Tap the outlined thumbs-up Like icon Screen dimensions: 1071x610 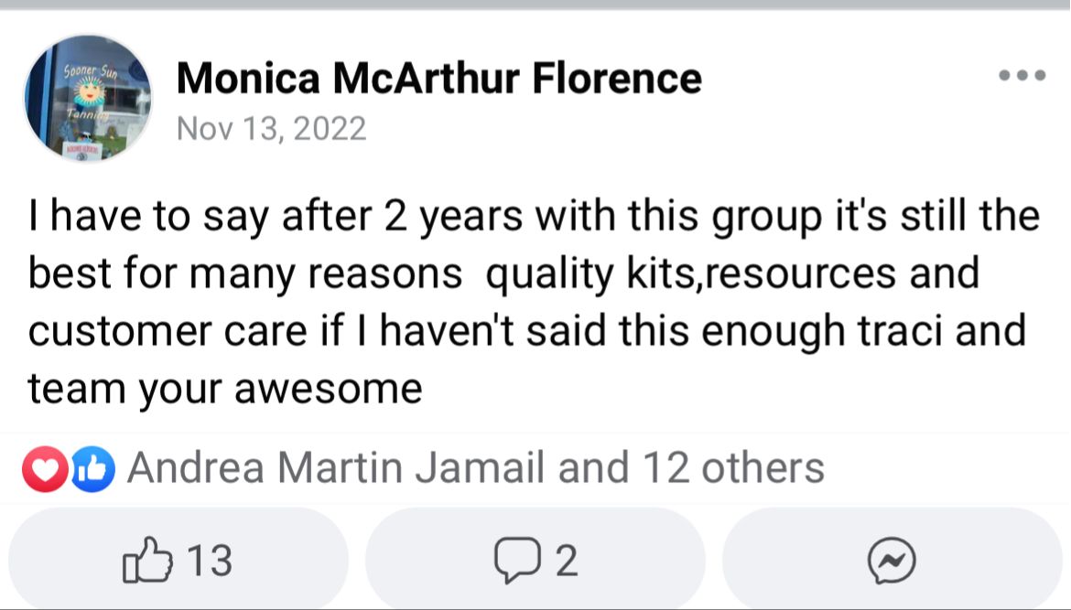pos(146,560)
